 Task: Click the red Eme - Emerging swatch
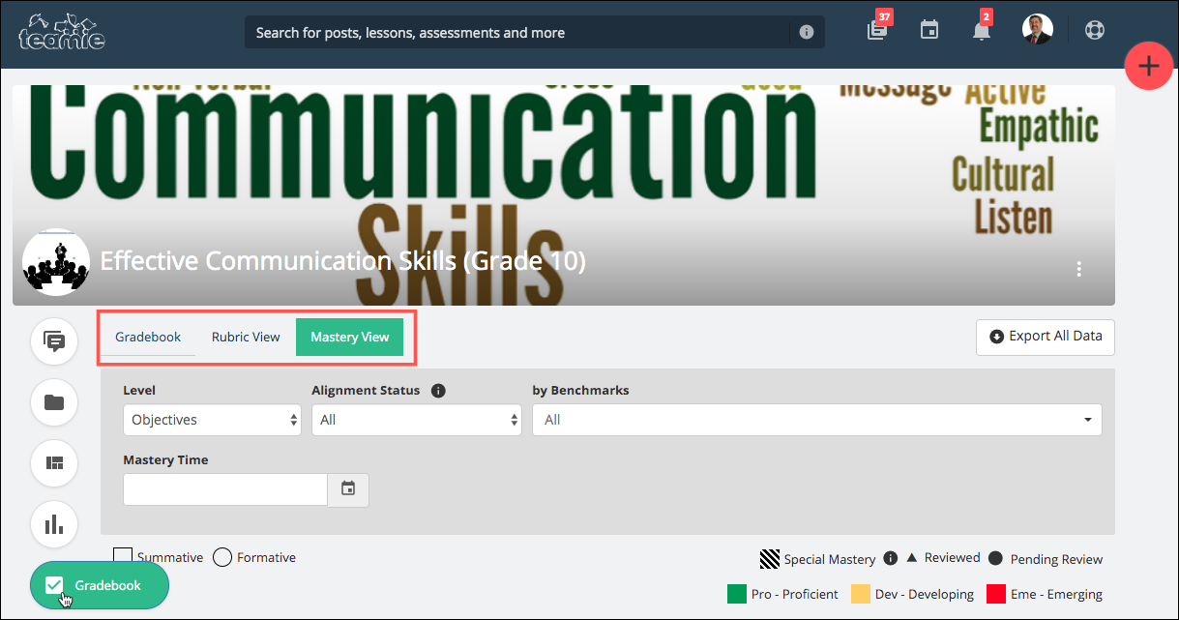[996, 594]
